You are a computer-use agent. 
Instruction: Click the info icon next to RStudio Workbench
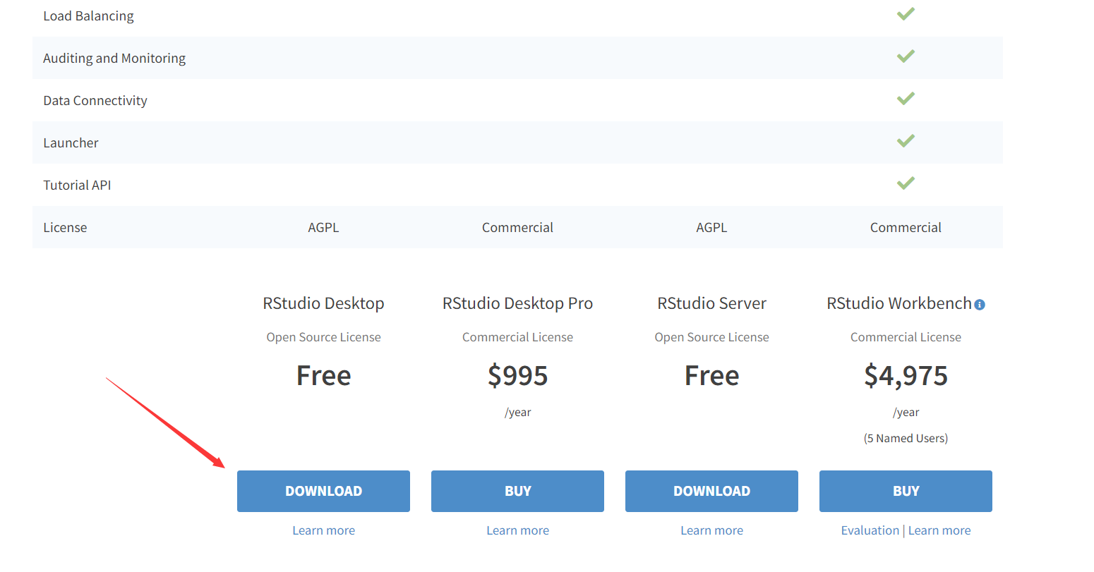[980, 305]
